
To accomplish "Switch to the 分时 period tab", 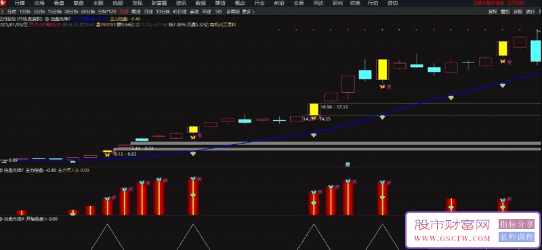I will 12,12.
